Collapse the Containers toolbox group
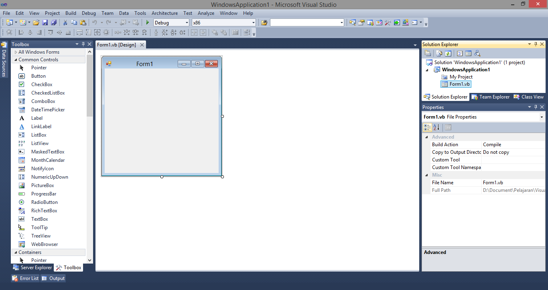This screenshot has width=548, height=290. tap(16, 252)
